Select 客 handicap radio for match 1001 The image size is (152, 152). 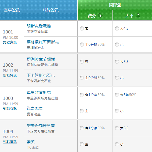click(82, 28)
